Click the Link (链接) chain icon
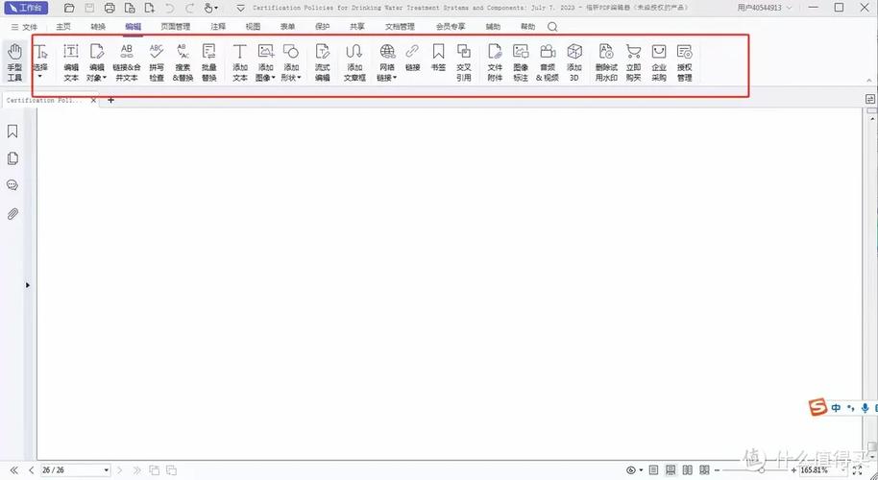The width and height of the screenshot is (878, 480). point(413,57)
